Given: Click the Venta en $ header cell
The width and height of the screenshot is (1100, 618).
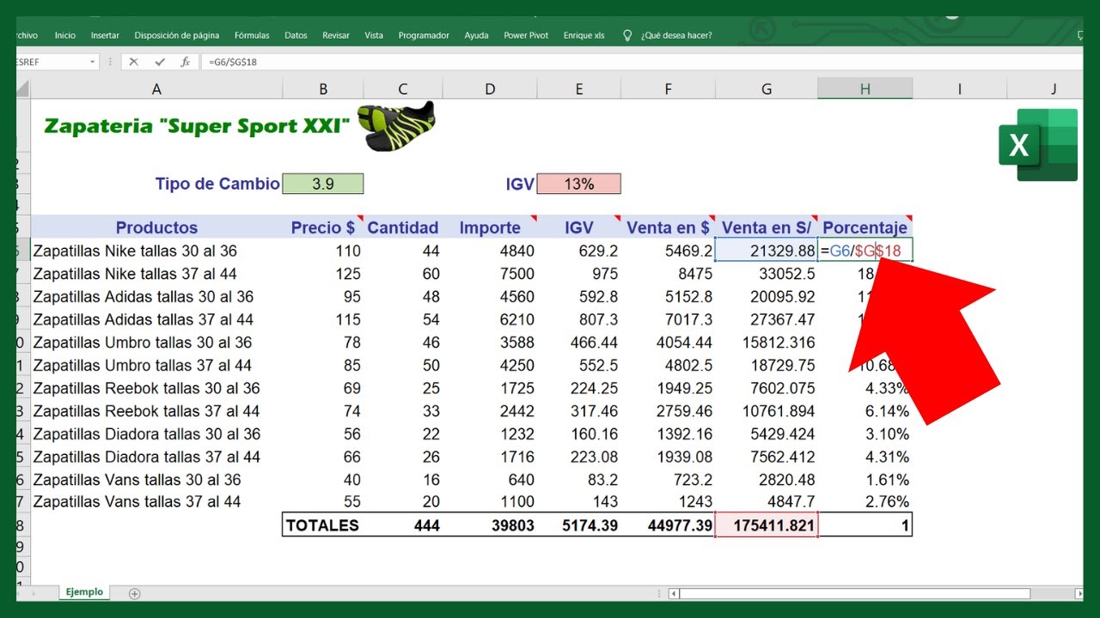Looking at the screenshot, I should pyautogui.click(x=669, y=227).
